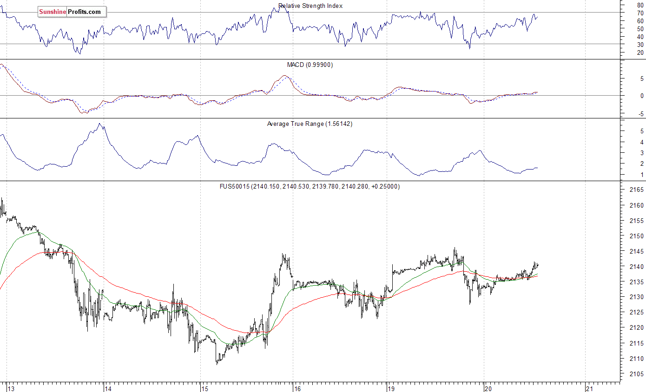Select the MACD (0.99900) panel title
The width and height of the screenshot is (646, 392).
point(310,65)
